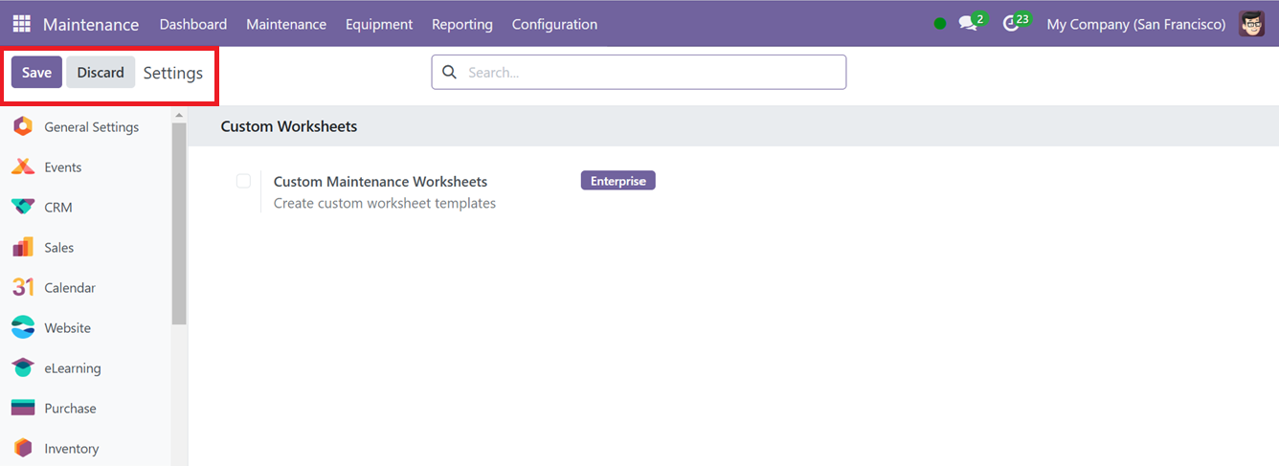1279x466 pixels.
Task: Open the Dashboard menu
Action: click(193, 24)
